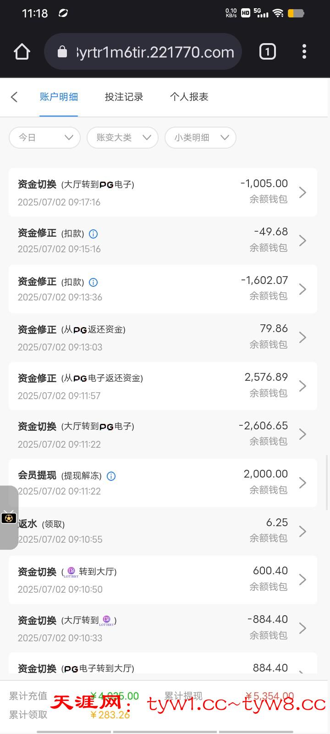The image size is (330, 734).
Task: Tap info icon on -49.68 资金修正 entry
Action: (93, 234)
